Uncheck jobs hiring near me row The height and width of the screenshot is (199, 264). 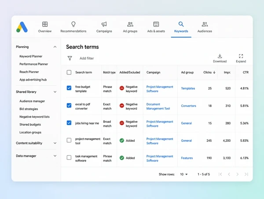tap(69, 123)
